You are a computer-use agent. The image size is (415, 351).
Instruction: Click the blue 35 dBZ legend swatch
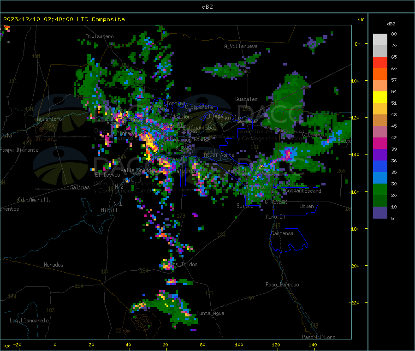380,166
